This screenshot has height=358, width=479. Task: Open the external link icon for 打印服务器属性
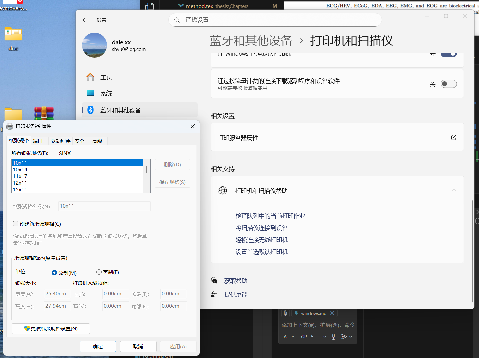(x=453, y=137)
